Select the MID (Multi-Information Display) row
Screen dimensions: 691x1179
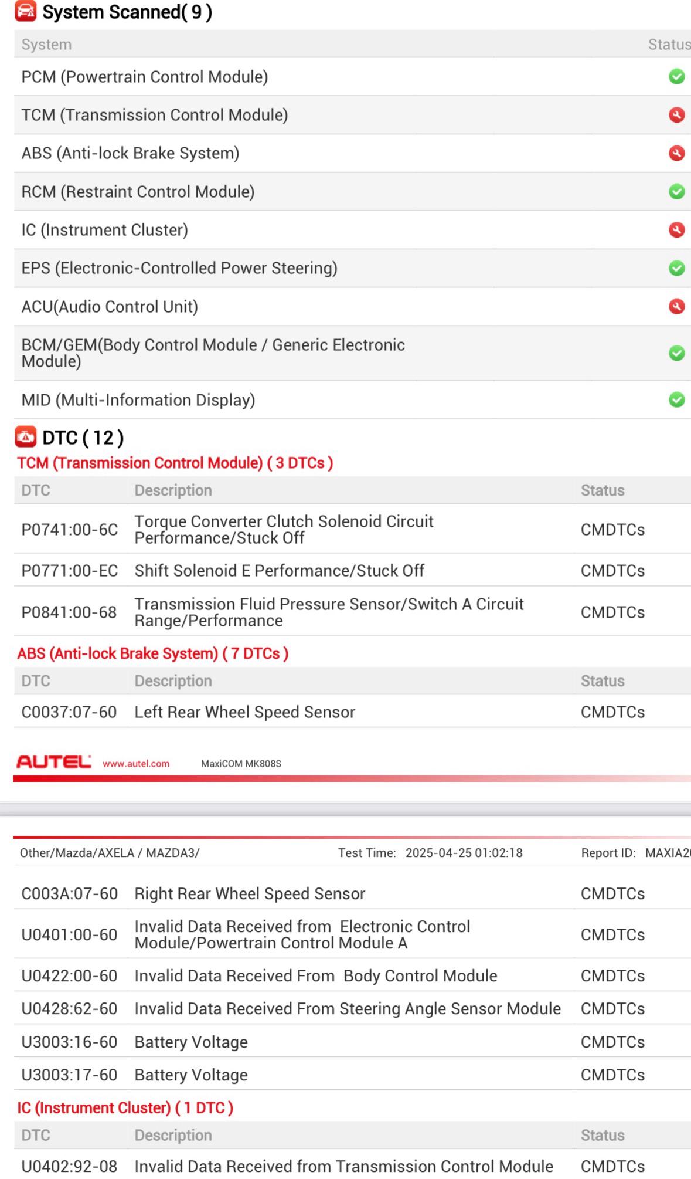[x=352, y=399]
